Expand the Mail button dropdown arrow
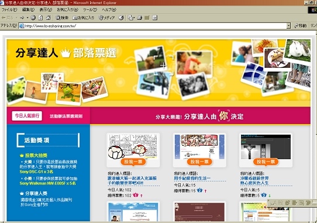 (134, 18)
